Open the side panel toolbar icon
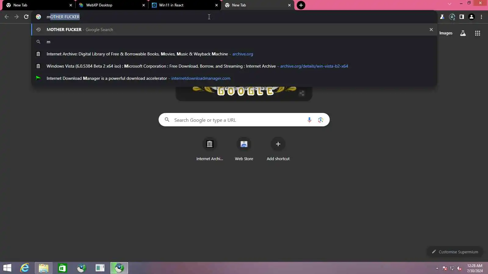The height and width of the screenshot is (274, 488). click(462, 17)
